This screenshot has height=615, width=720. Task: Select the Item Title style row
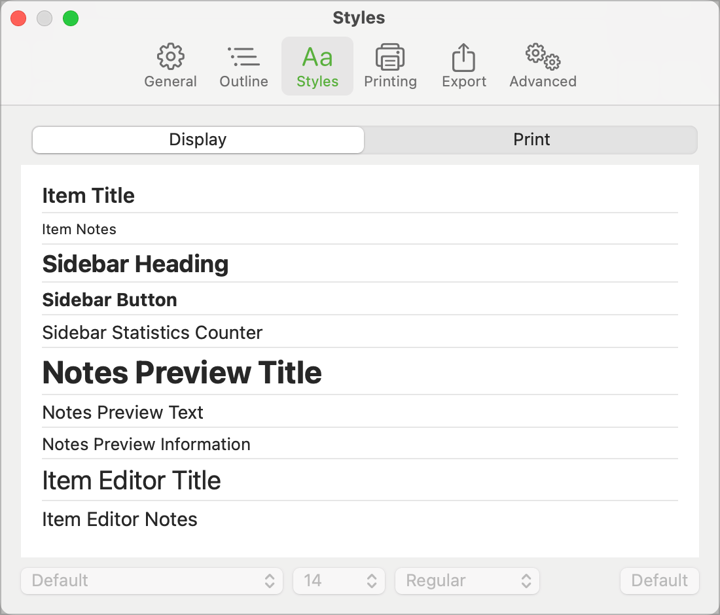360,196
